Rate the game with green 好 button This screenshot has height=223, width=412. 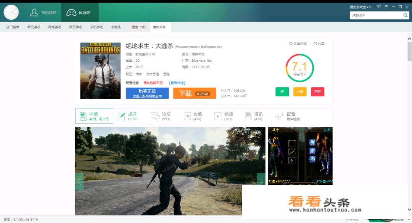click(282, 91)
